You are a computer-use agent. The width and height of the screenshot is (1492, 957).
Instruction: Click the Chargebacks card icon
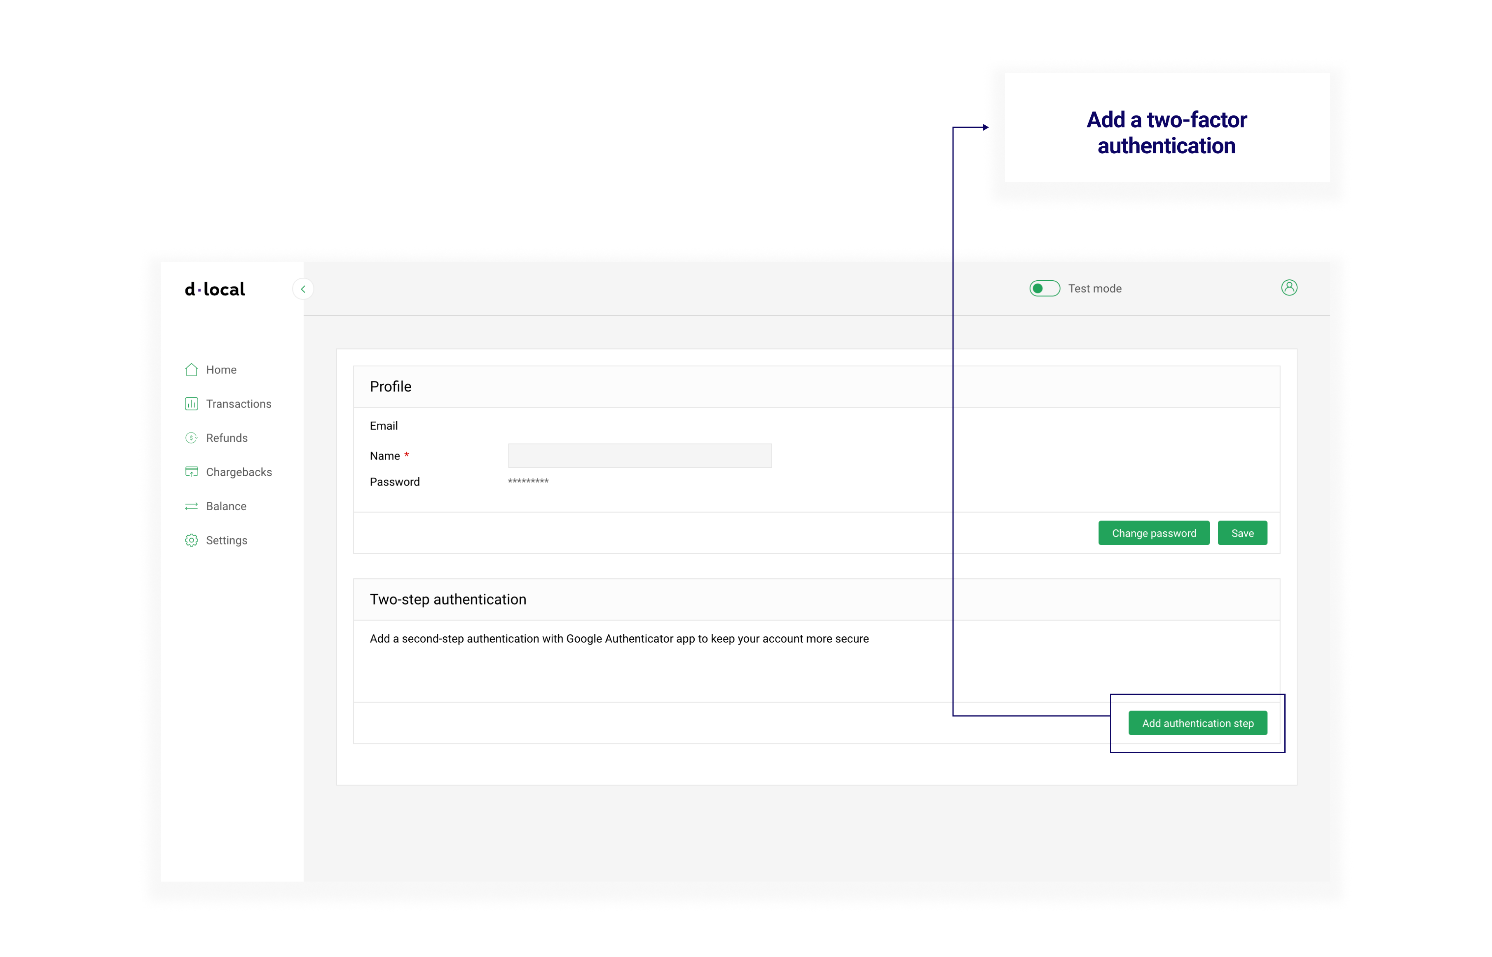pyautogui.click(x=191, y=471)
